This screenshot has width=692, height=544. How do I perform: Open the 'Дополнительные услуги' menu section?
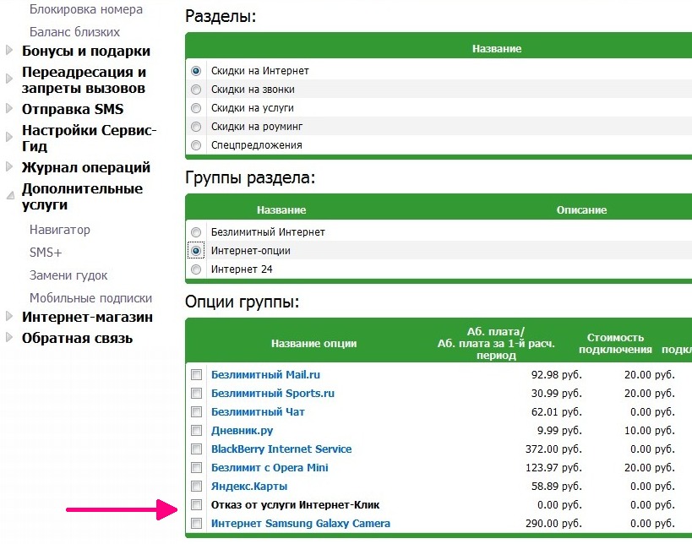(x=83, y=196)
